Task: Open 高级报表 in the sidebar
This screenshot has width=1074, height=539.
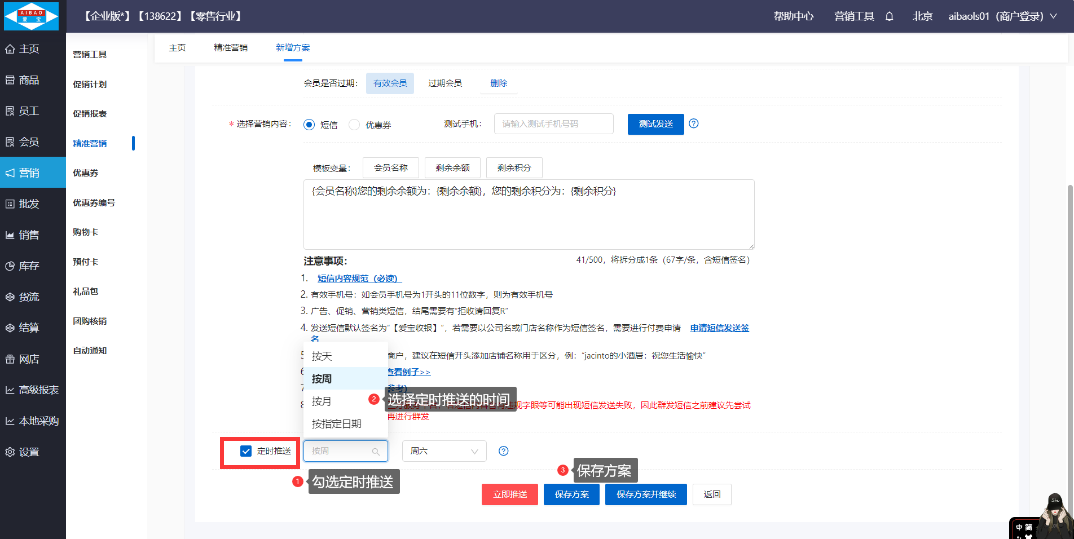Action: tap(33, 390)
